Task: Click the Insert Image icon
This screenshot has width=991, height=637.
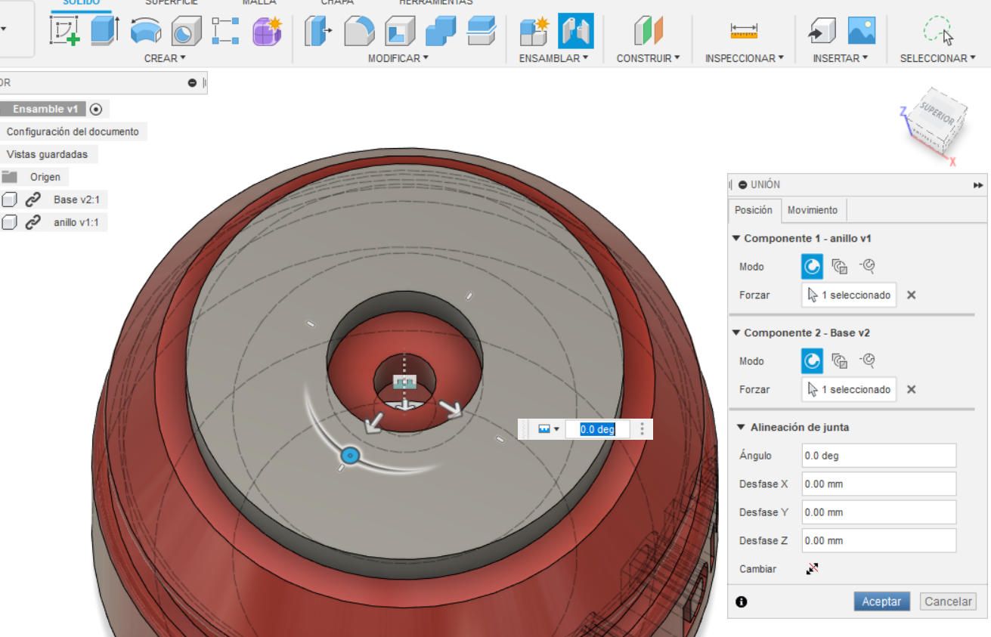Action: coord(862,31)
